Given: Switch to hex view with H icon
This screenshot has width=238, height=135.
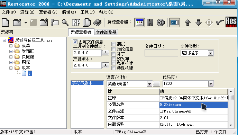Looking at the screenshot, I should [150, 22].
